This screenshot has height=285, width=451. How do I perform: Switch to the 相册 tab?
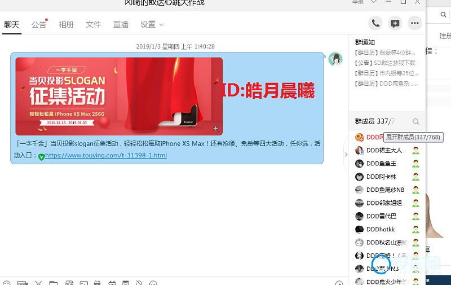tap(66, 25)
